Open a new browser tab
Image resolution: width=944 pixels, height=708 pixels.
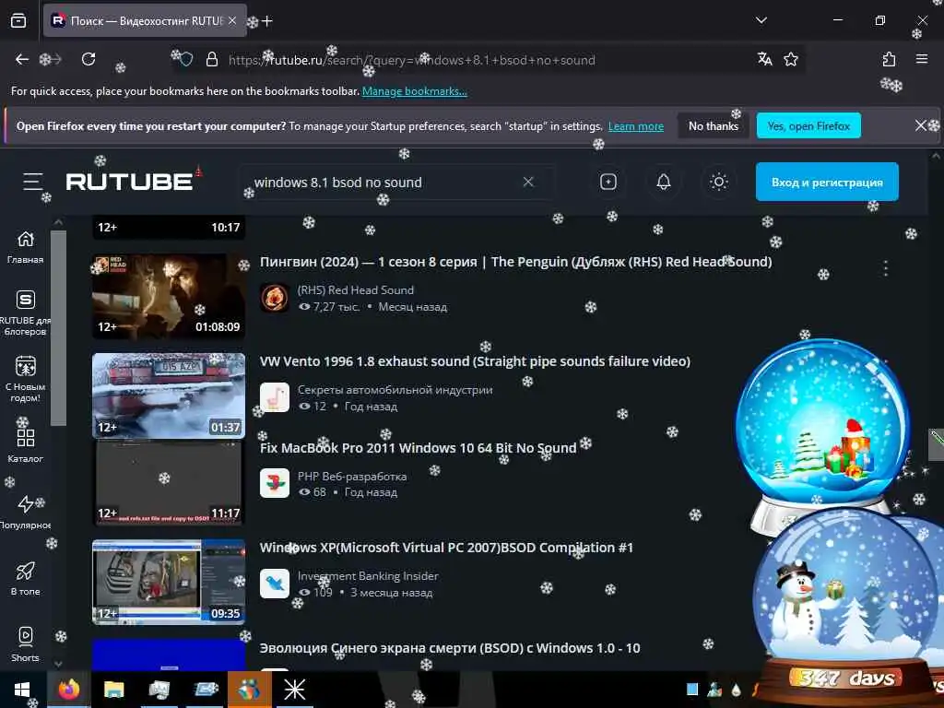267,21
